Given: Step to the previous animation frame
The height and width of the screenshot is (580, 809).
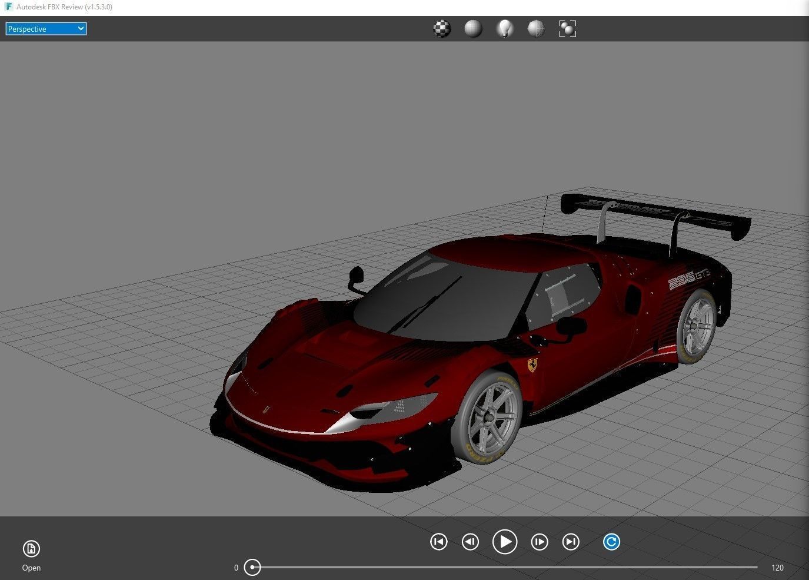Looking at the screenshot, I should [470, 542].
